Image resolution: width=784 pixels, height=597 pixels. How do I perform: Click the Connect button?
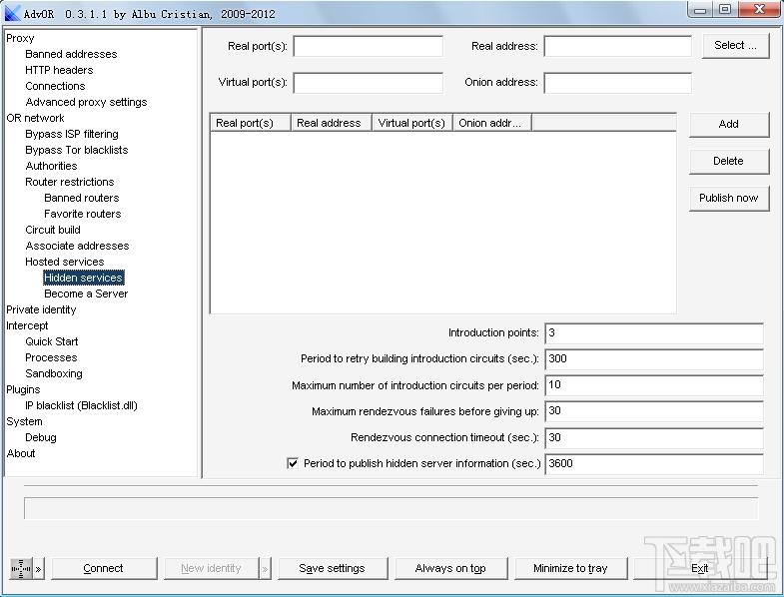(104, 568)
